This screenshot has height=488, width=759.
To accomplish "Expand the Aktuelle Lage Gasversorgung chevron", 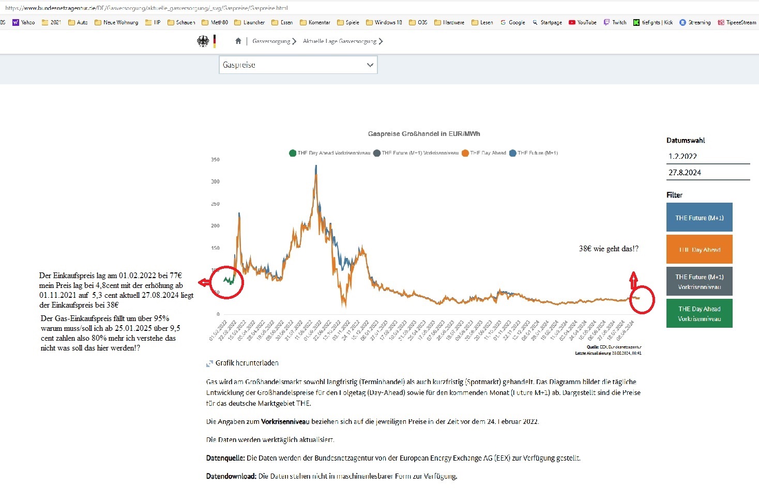I will (381, 41).
